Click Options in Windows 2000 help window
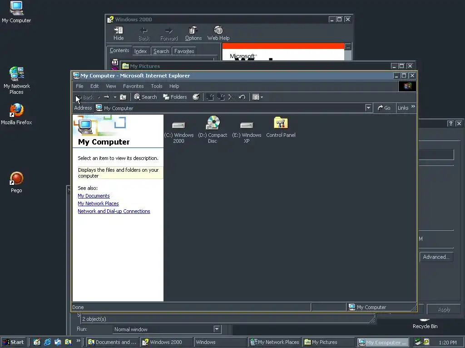 193,34
